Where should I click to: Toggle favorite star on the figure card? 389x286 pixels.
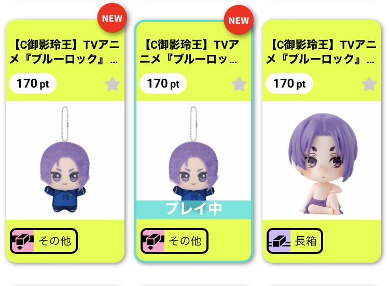point(369,84)
